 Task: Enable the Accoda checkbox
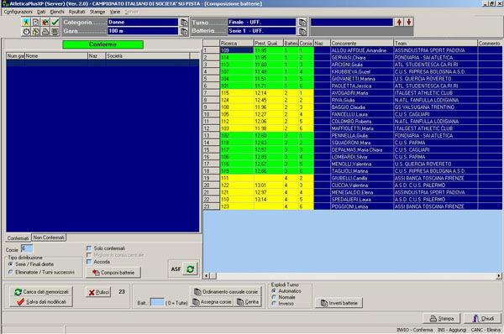click(x=89, y=262)
